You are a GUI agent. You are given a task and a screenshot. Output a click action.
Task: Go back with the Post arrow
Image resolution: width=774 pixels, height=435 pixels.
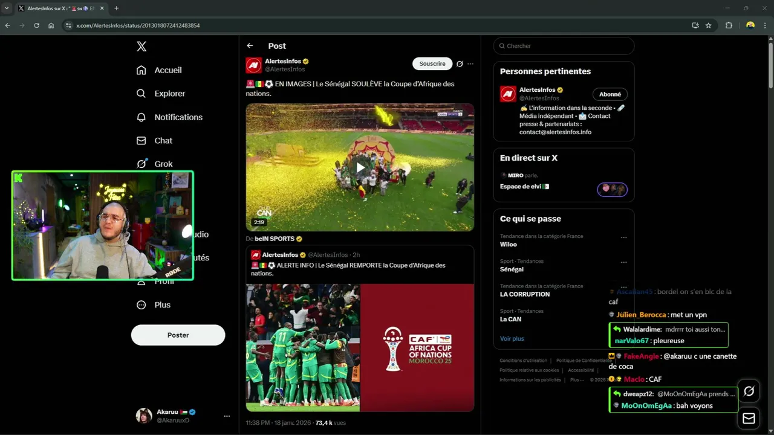(250, 46)
